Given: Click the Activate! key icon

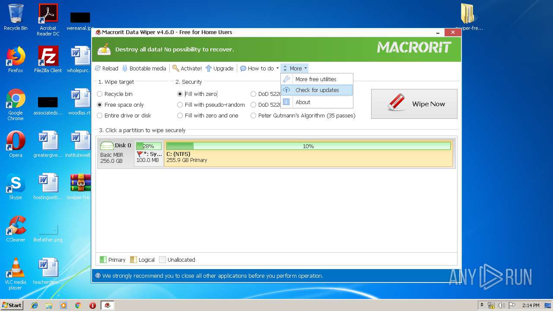Looking at the screenshot, I should (175, 68).
